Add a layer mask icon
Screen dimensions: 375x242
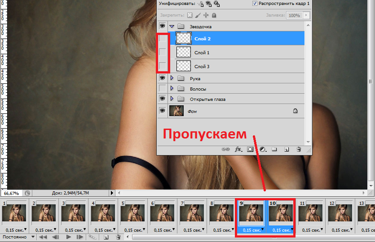point(250,149)
